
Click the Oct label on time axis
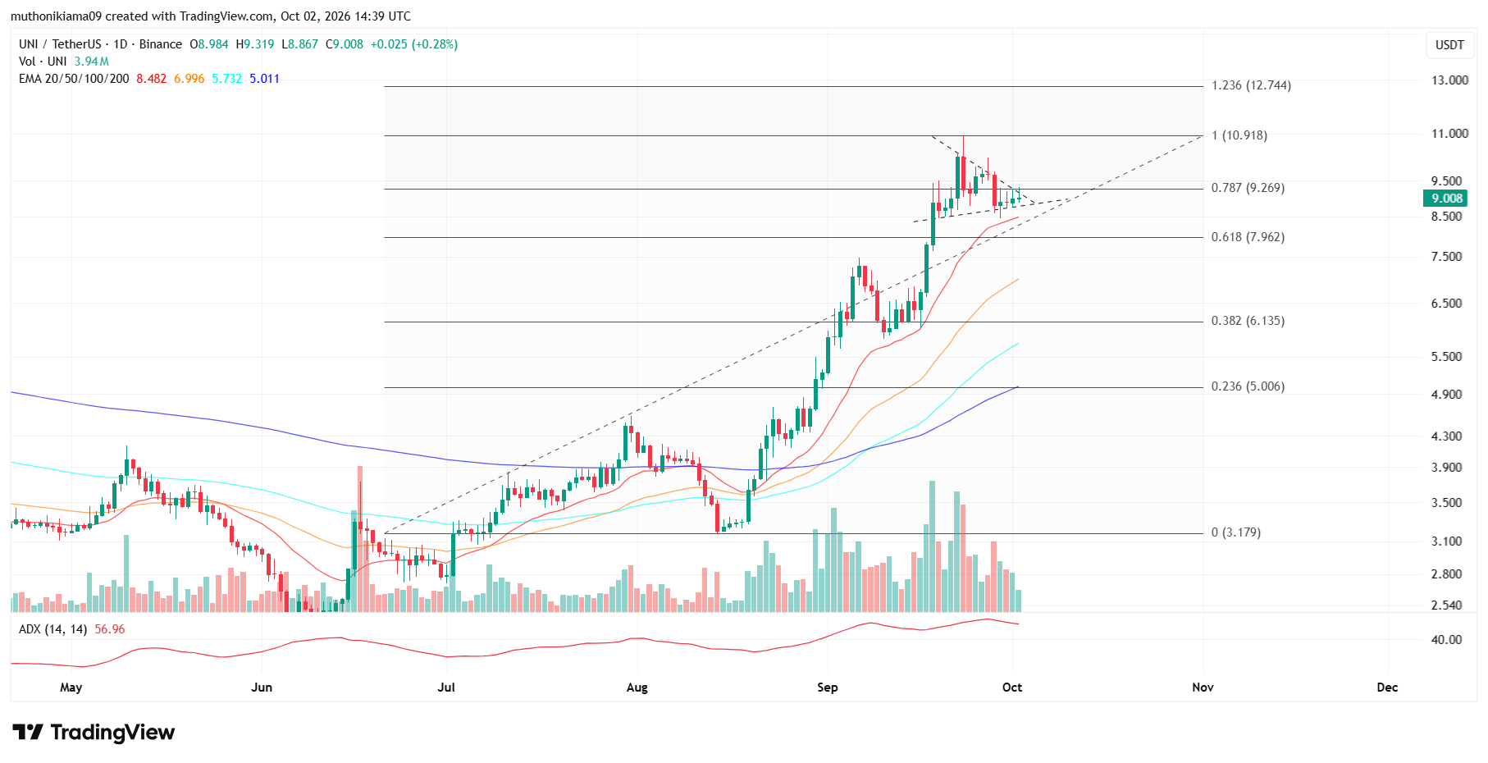click(1011, 688)
